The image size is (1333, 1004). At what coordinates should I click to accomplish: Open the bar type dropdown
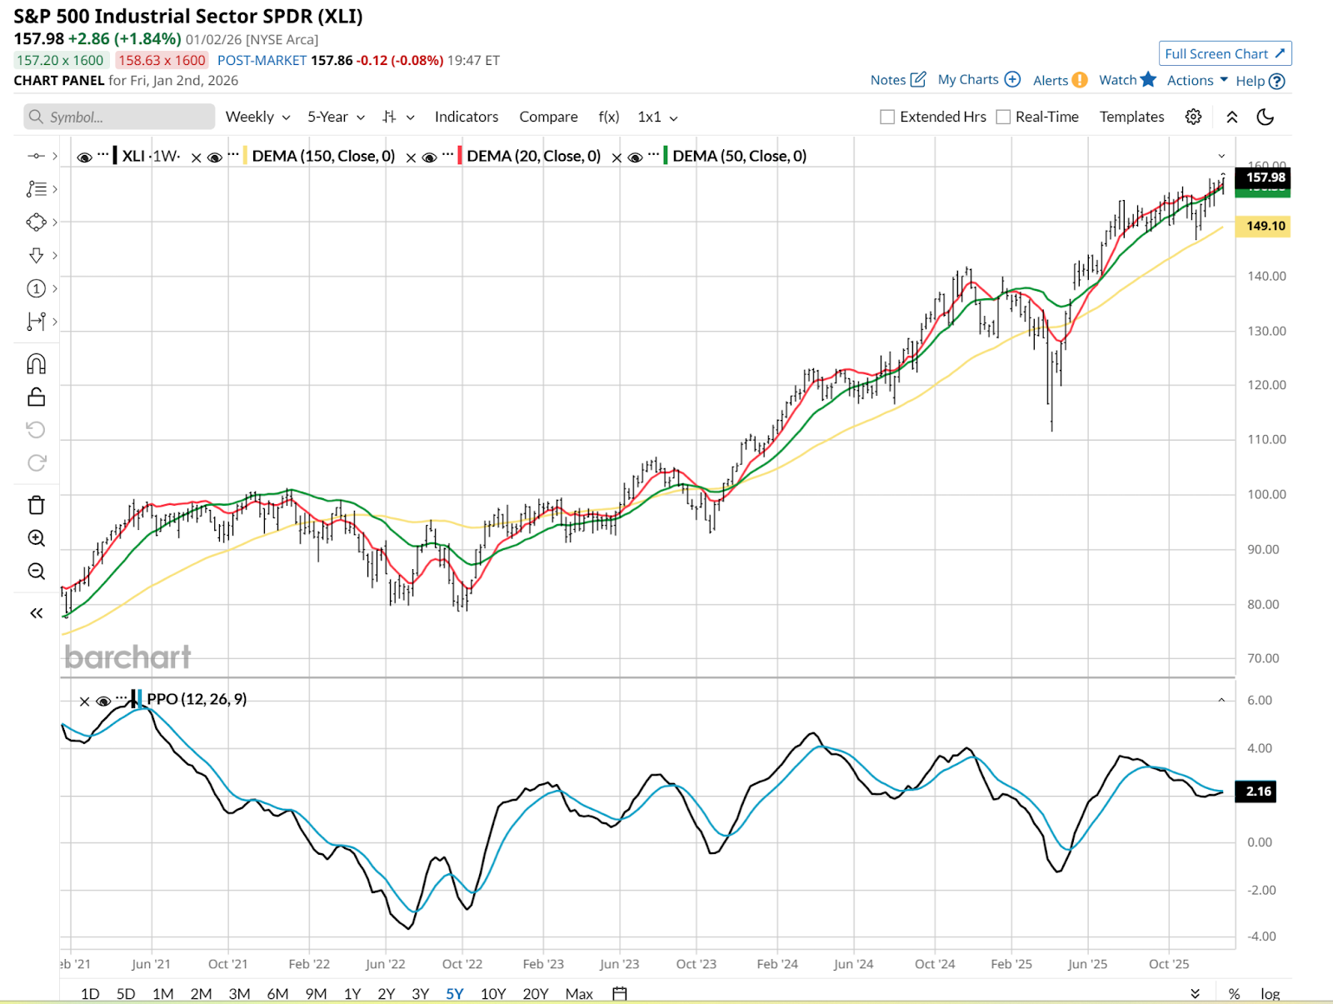pyautogui.click(x=398, y=117)
